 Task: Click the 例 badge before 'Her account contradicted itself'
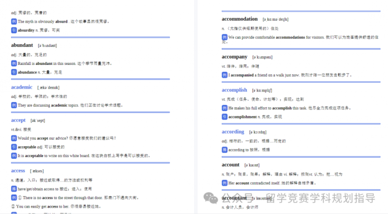[225, 183]
